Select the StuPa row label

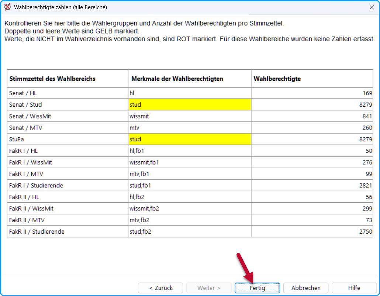[x=68, y=140]
